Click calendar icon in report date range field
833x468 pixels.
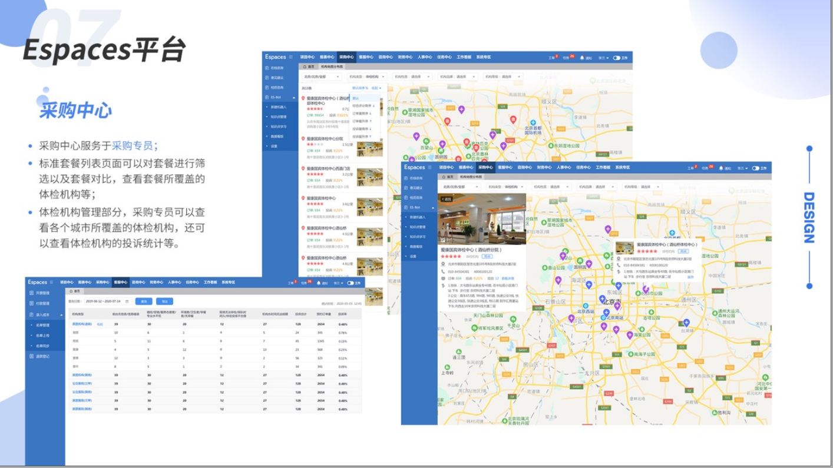[127, 301]
